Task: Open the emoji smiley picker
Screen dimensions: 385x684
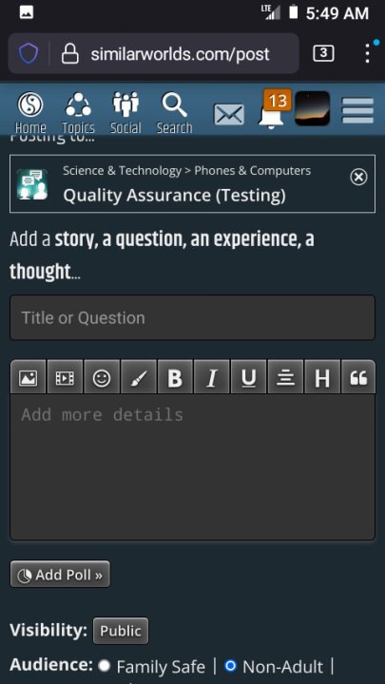Action: [x=102, y=377]
